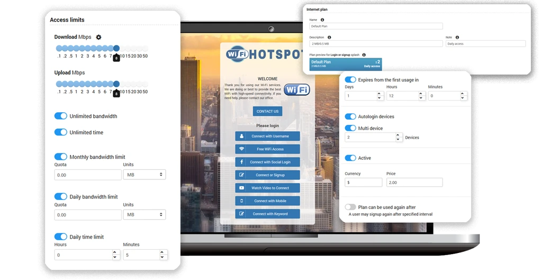
Task: Click Connect with Social Login button
Action: (267, 162)
